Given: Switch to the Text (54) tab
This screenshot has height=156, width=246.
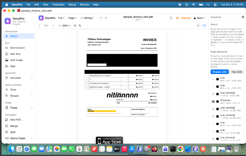Looking at the screenshot, I should pyautogui.click(x=237, y=72).
